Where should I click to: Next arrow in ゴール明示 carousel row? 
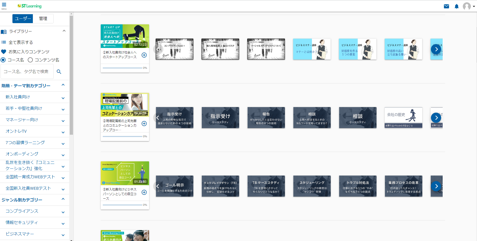436,186
